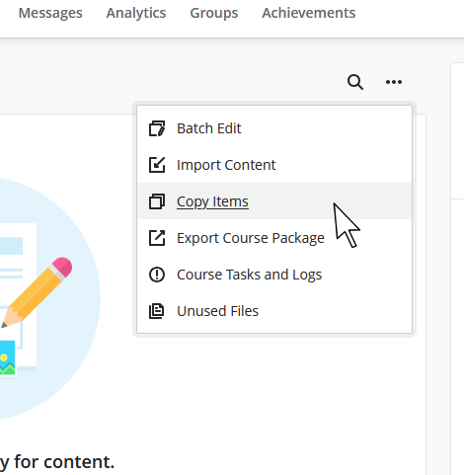Select the Copy Items option
The width and height of the screenshot is (464, 475).
pos(274,201)
